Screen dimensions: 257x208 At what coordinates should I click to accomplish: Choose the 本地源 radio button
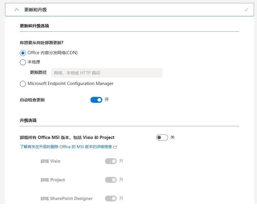click(x=23, y=62)
